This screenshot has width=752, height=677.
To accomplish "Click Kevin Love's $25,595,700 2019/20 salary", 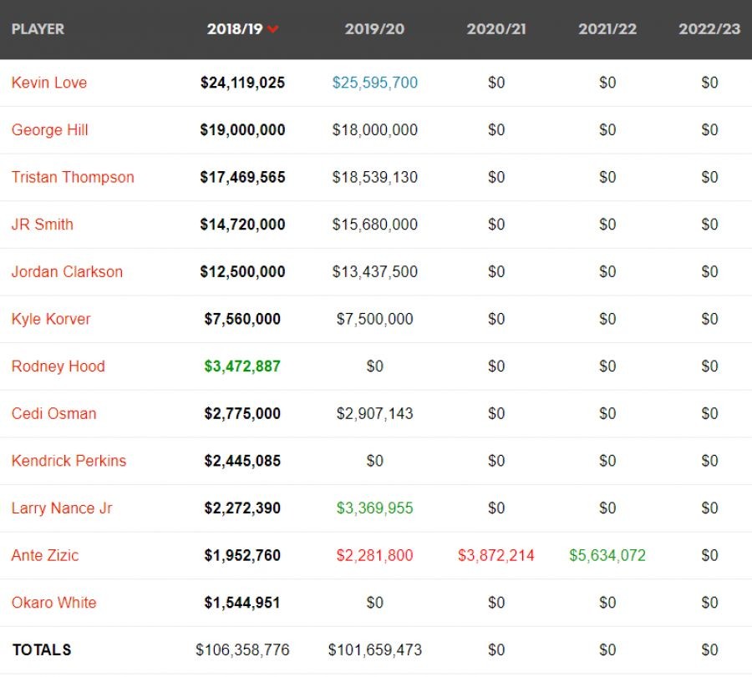I will pos(375,83).
